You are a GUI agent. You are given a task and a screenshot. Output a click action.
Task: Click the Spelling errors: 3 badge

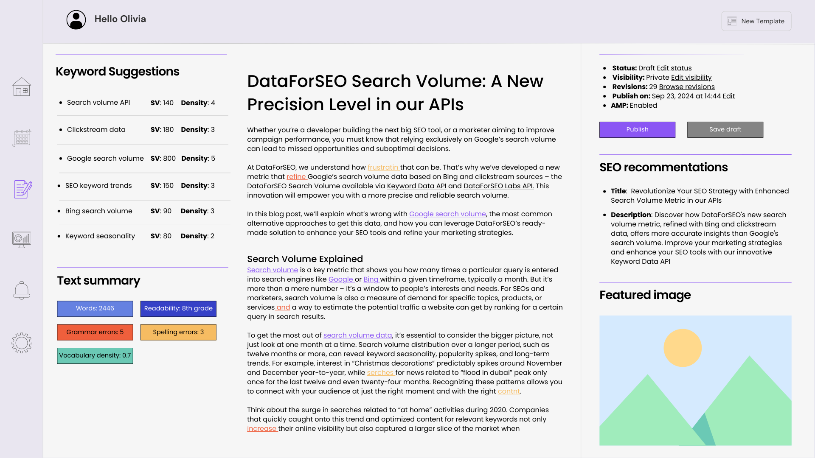[x=178, y=332]
